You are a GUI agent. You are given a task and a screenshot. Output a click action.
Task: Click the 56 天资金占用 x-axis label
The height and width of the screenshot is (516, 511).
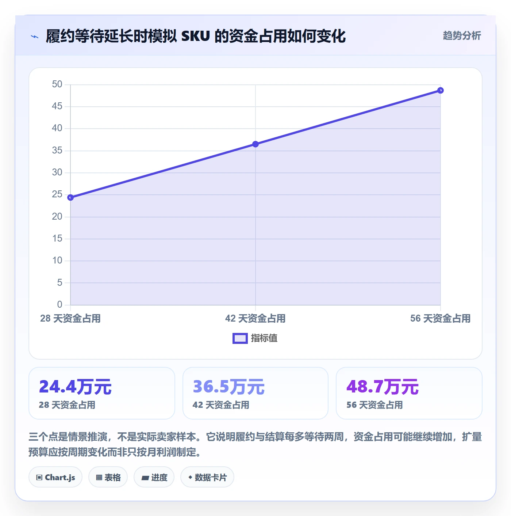[441, 318]
